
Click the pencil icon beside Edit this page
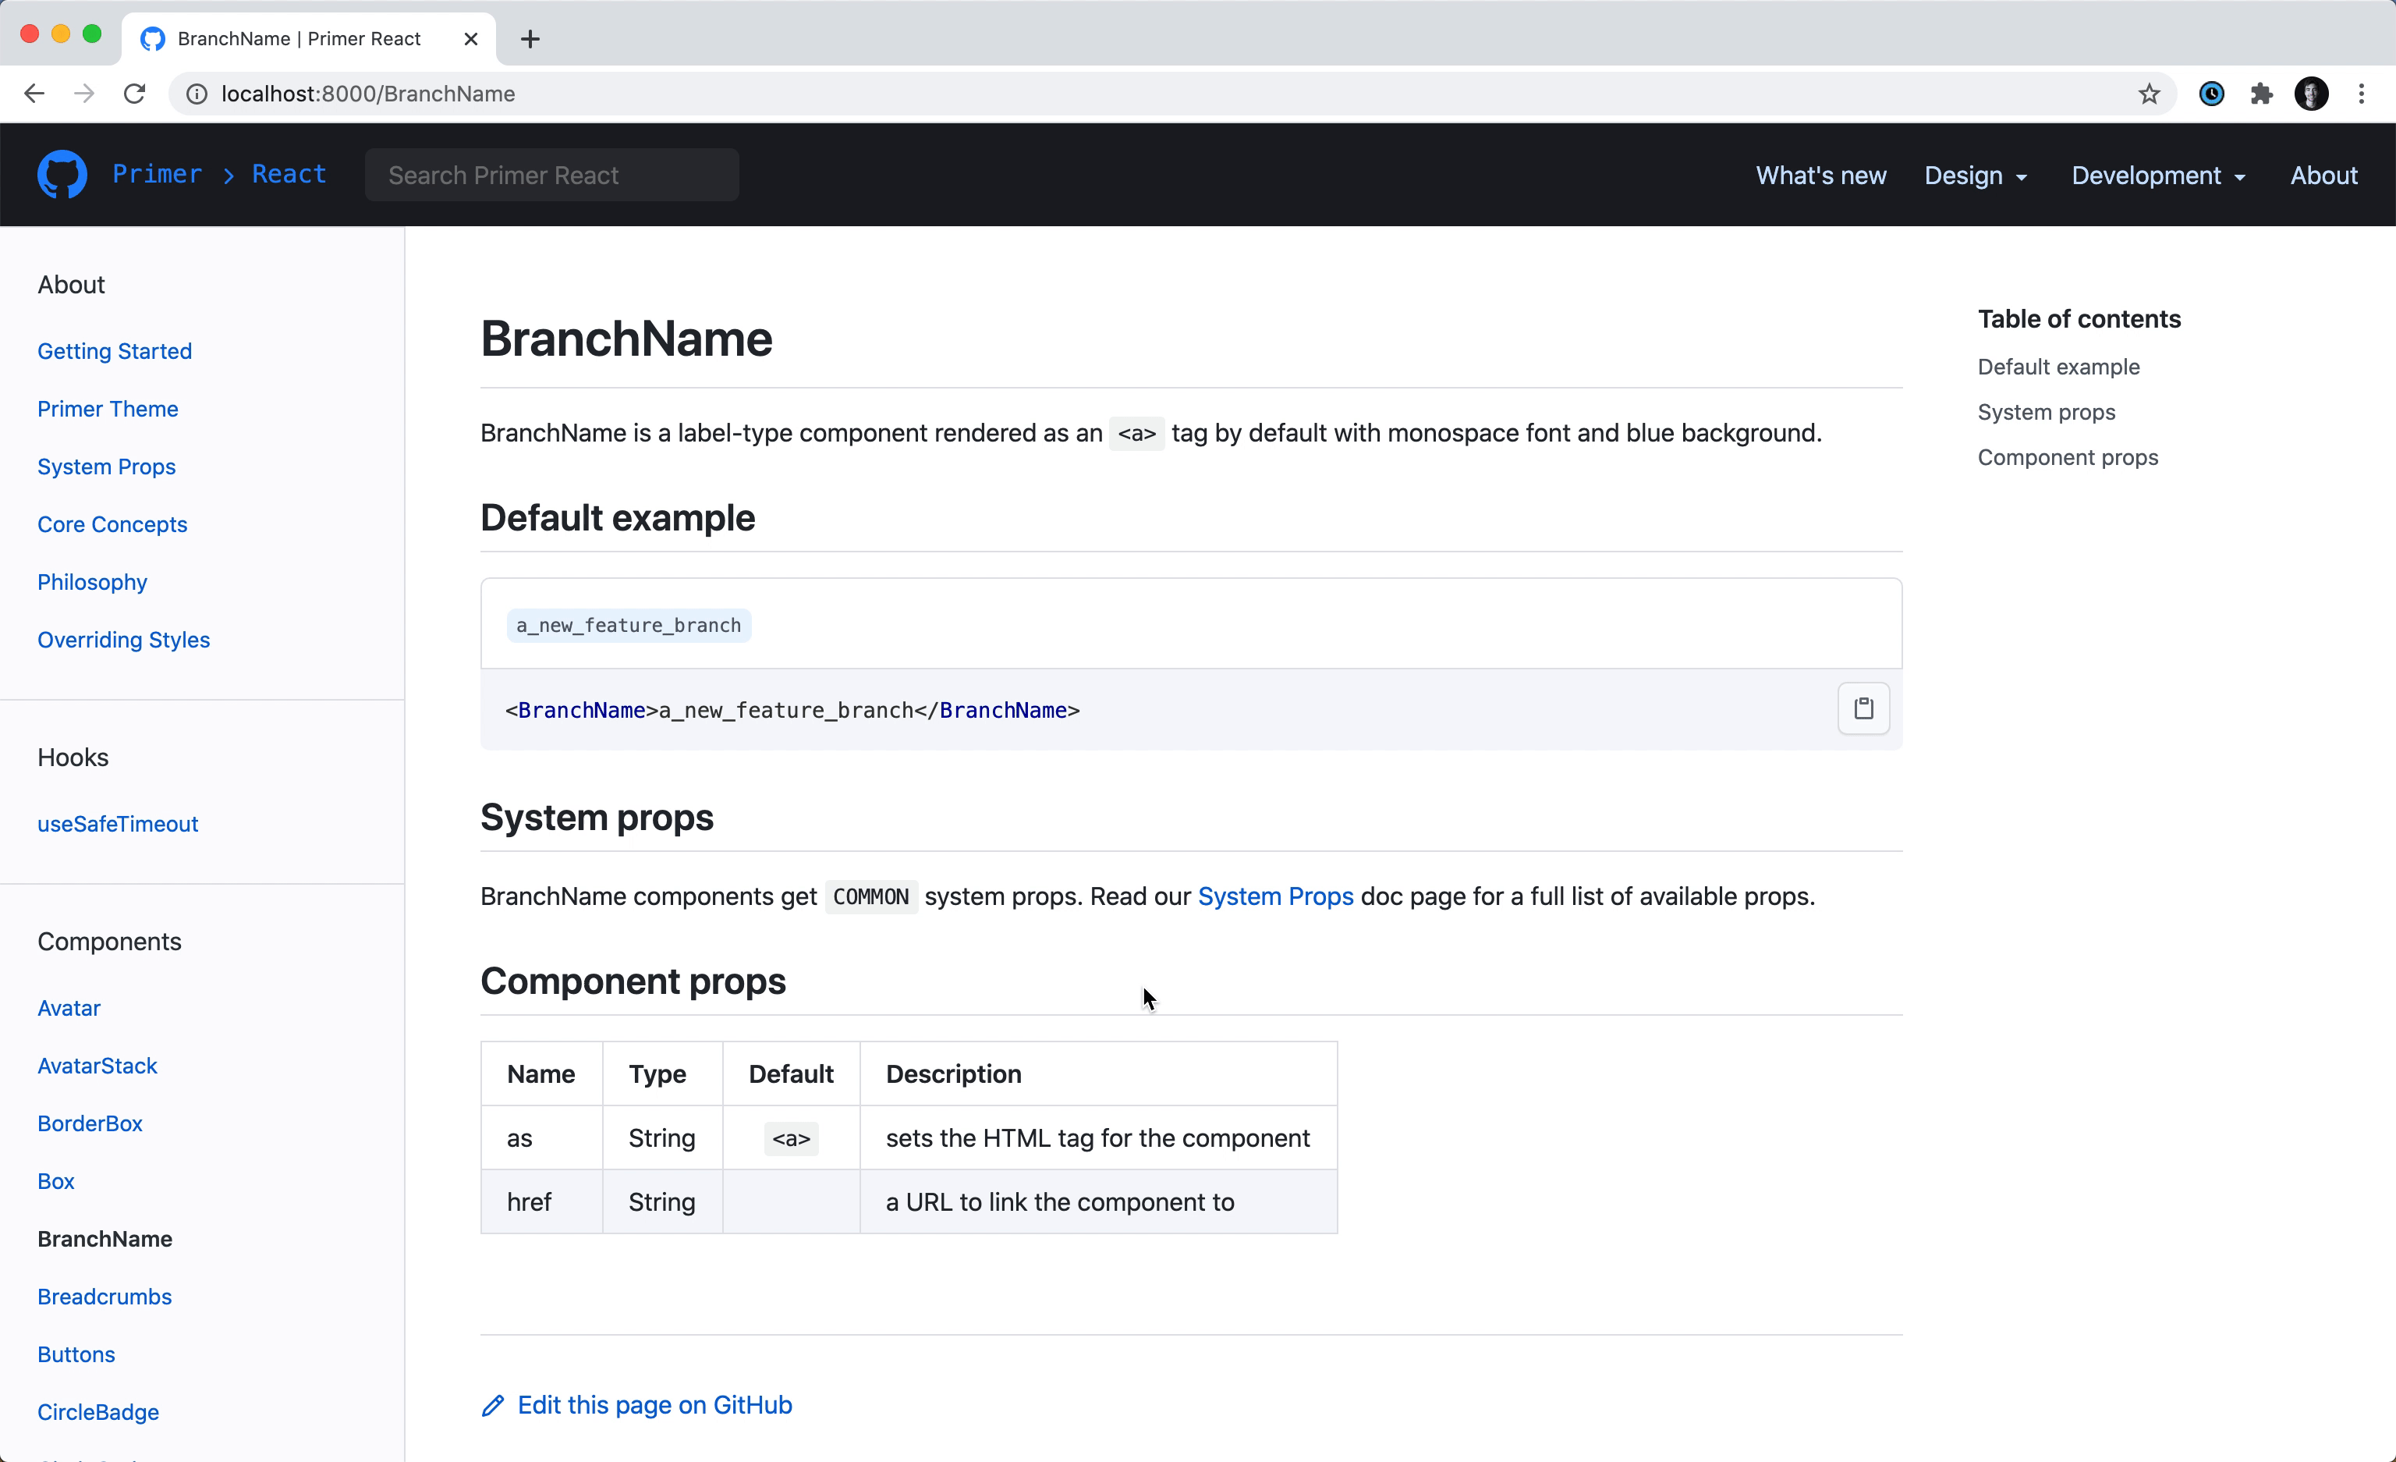click(493, 1406)
